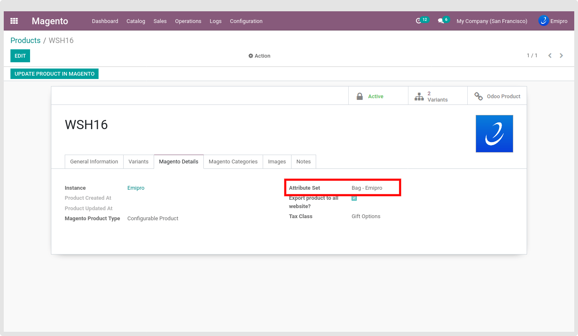Click the Products breadcrumb link
Viewport: 578px width, 336px height.
pyautogui.click(x=25, y=41)
